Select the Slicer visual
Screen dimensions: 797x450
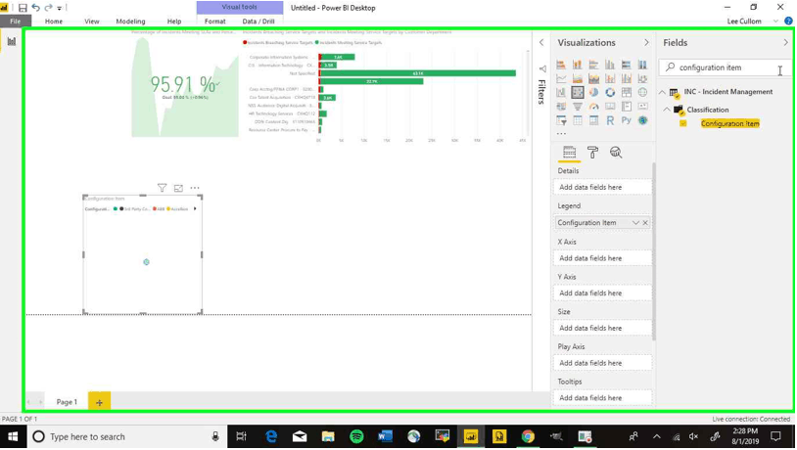click(561, 120)
